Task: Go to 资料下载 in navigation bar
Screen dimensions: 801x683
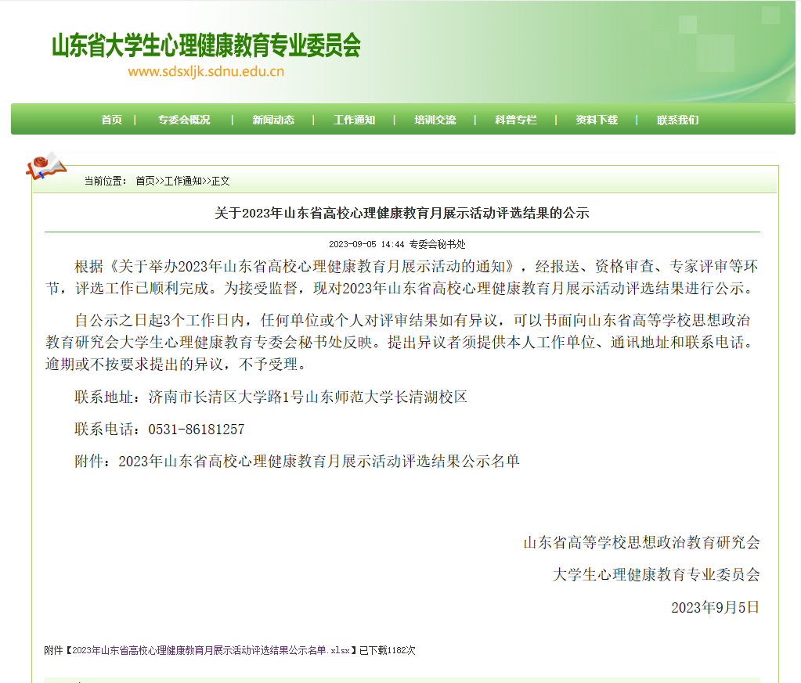Action: pos(597,120)
